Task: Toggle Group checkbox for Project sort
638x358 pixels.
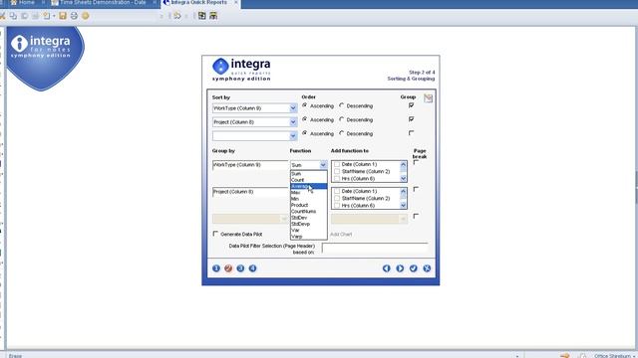Action: click(x=412, y=119)
